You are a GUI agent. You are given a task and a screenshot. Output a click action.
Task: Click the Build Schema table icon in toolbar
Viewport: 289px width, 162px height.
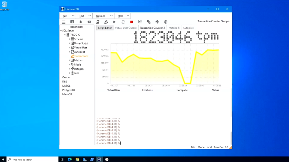tap(72, 22)
